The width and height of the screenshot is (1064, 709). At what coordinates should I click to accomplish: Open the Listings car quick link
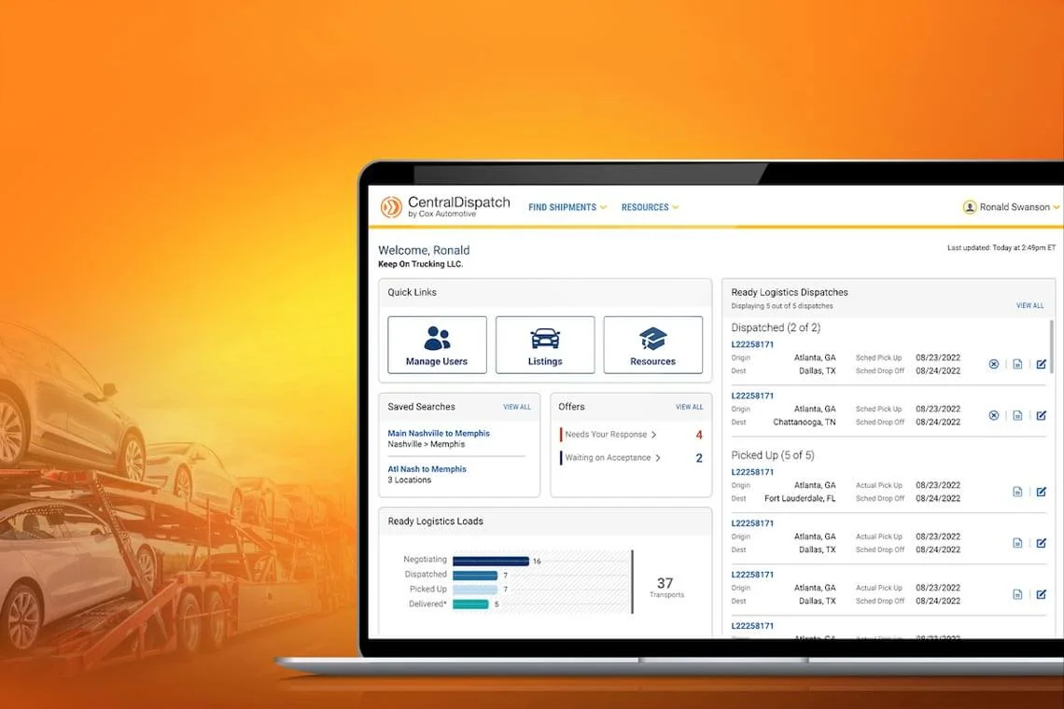[x=545, y=344]
